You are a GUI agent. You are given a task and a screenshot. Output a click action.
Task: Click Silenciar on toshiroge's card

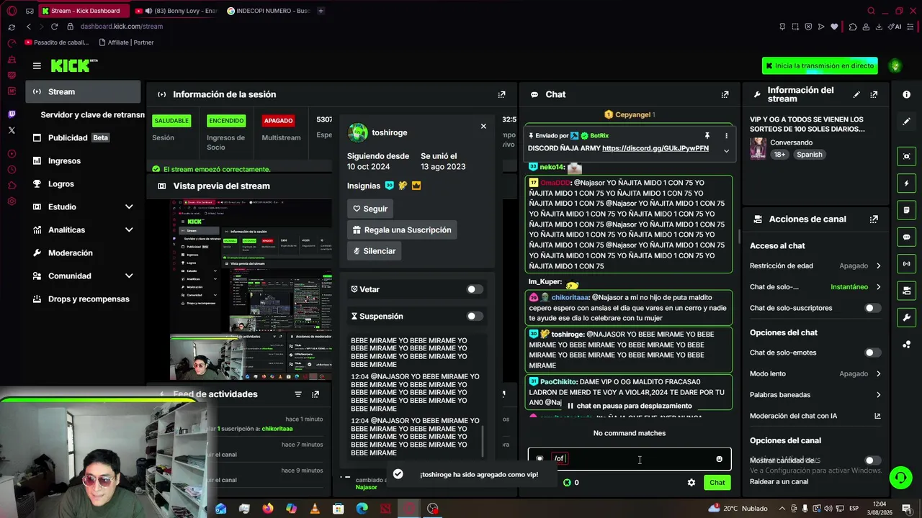point(374,251)
